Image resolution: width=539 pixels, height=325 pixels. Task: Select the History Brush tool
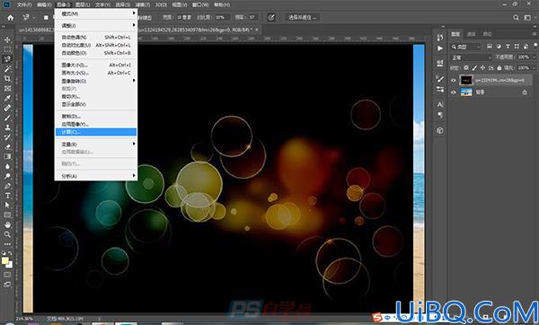click(x=7, y=137)
